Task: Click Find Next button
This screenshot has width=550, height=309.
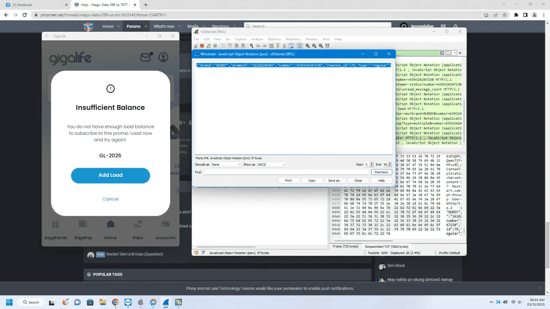Action: 381,172
